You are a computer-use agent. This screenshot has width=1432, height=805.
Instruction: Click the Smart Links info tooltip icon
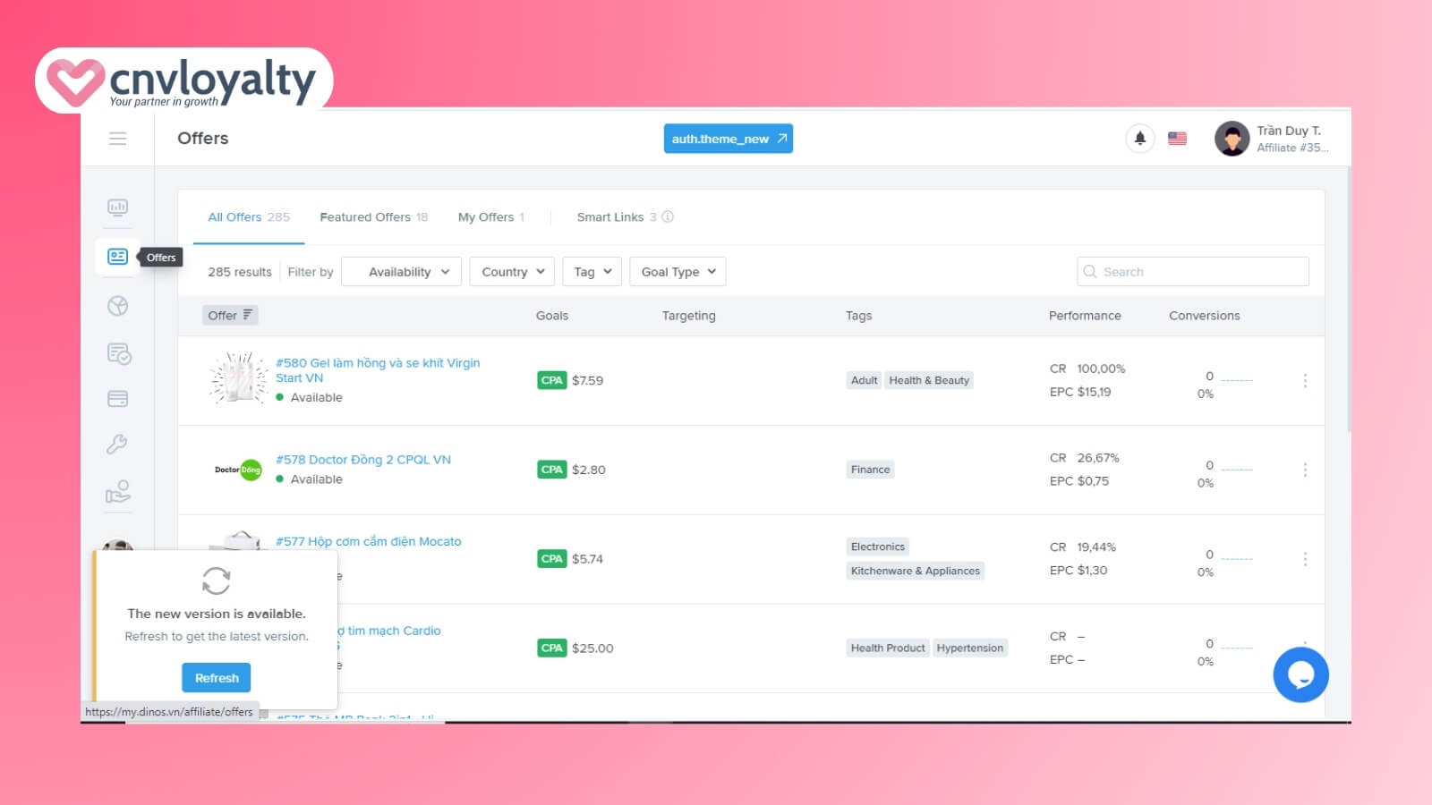click(668, 216)
